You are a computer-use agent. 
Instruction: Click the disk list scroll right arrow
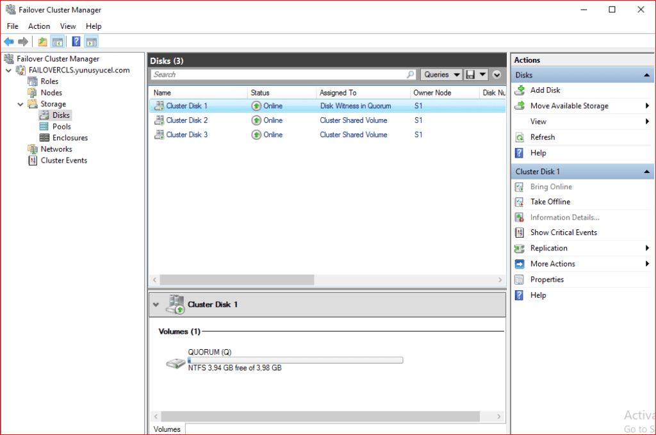pyautogui.click(x=500, y=280)
